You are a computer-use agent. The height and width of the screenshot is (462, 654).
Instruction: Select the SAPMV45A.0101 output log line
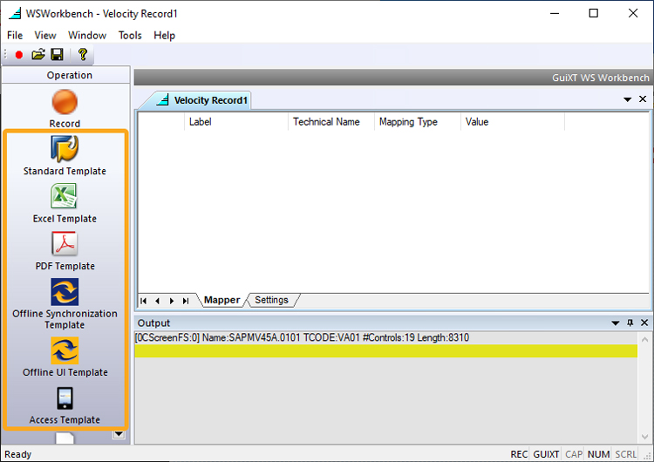click(385, 337)
